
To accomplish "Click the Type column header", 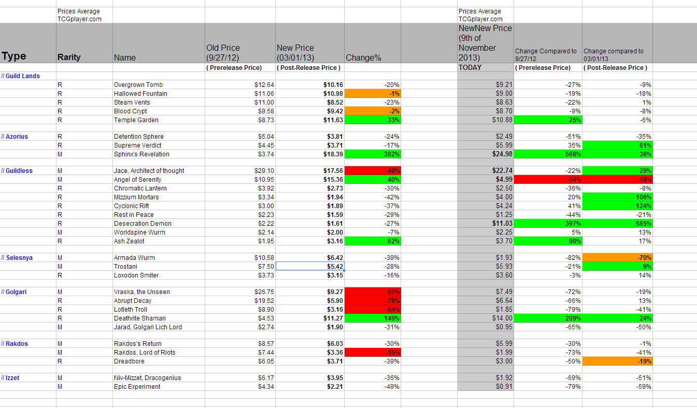I will (x=15, y=56).
